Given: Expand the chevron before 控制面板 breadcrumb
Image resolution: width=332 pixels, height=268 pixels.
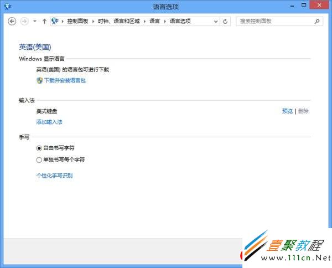Looking at the screenshot, I should [63, 21].
